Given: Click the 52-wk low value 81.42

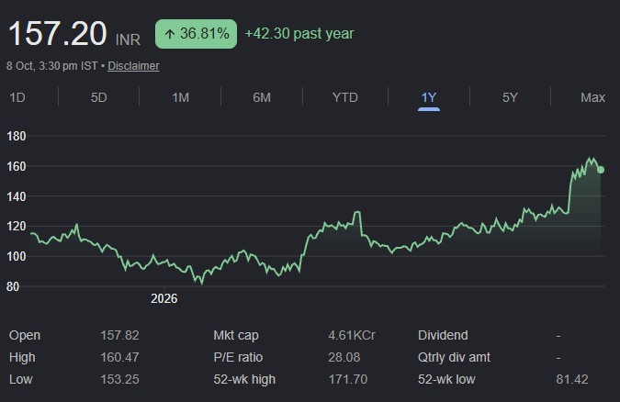Looking at the screenshot, I should click(x=572, y=379).
